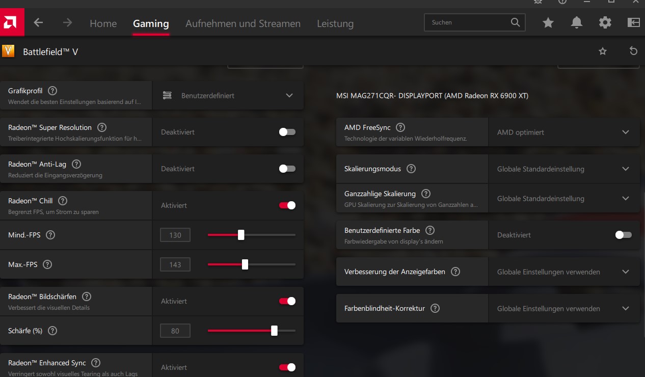Show help for Max.-FPS
This screenshot has height=377, width=645.
point(47,264)
